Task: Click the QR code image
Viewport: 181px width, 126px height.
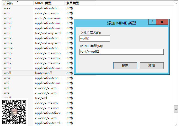Action: pos(14,112)
